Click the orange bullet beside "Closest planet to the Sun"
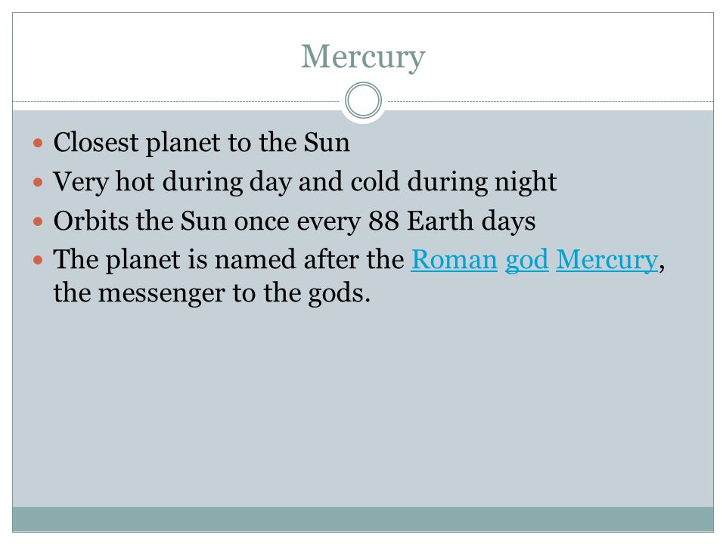726x544 pixels. pos(38,143)
